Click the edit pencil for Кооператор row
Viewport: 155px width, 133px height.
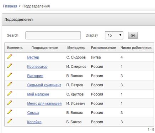(x=10, y=66)
